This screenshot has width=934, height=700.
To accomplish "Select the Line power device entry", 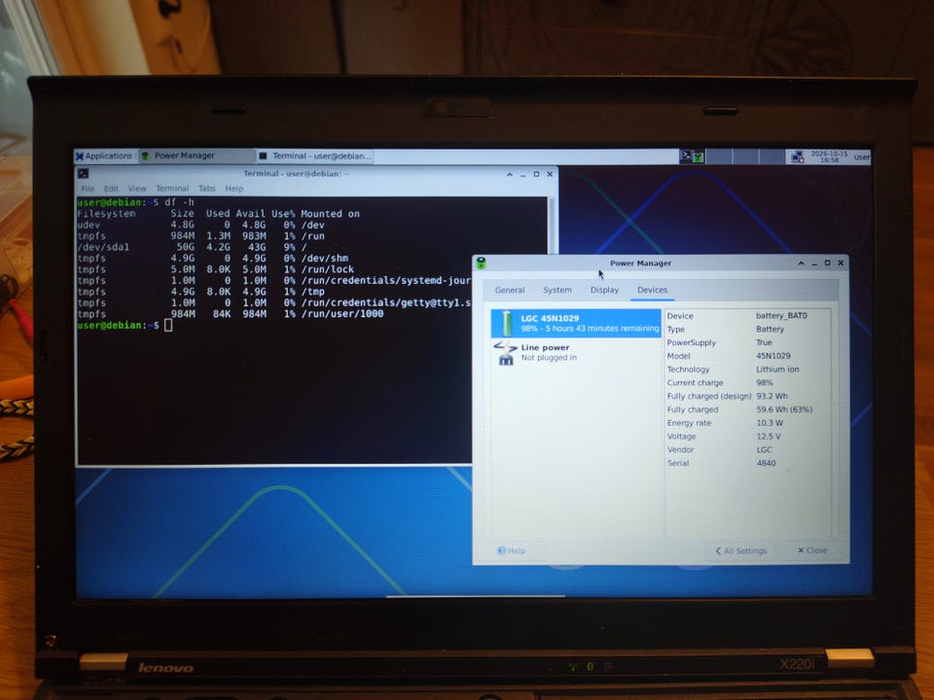I will [x=576, y=352].
